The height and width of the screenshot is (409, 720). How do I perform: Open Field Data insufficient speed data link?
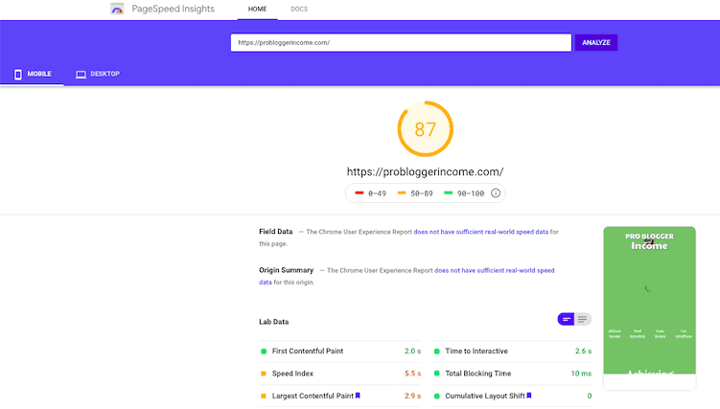[481, 232]
